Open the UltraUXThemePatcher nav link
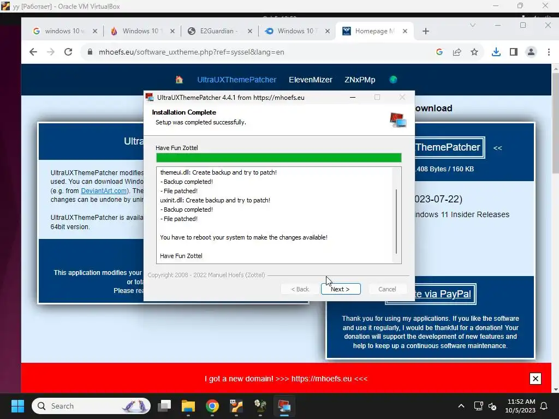The width and height of the screenshot is (559, 419). click(x=237, y=80)
